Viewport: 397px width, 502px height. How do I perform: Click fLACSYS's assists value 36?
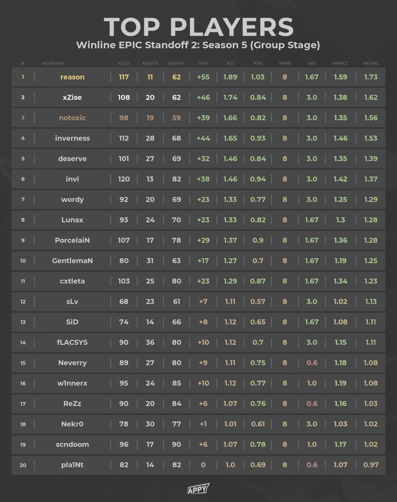coord(150,342)
